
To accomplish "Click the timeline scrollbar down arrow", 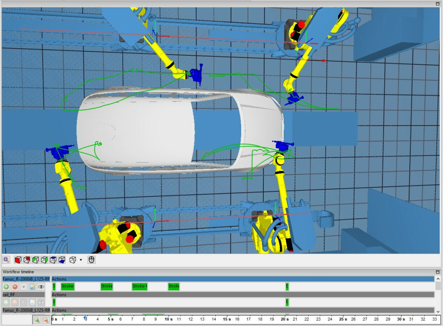I will click(438, 312).
